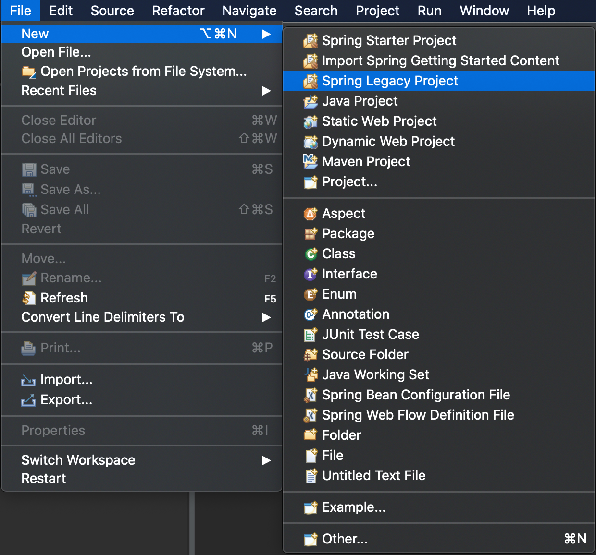Click the Open Projects from File System folder icon
The width and height of the screenshot is (596, 555).
[x=29, y=72]
